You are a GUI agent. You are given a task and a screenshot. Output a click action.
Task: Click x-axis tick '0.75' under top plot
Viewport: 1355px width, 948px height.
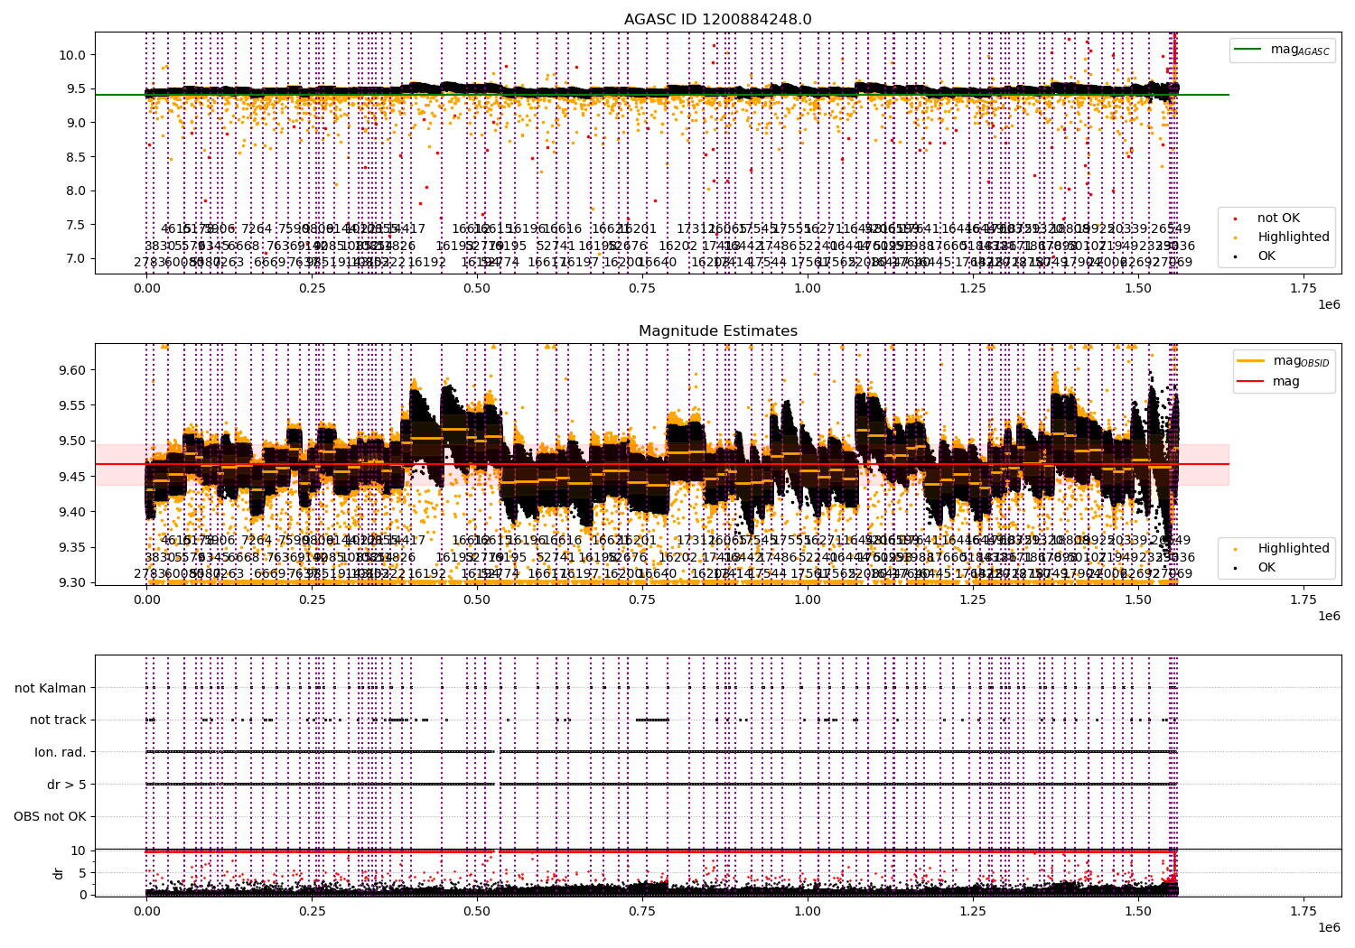click(642, 288)
